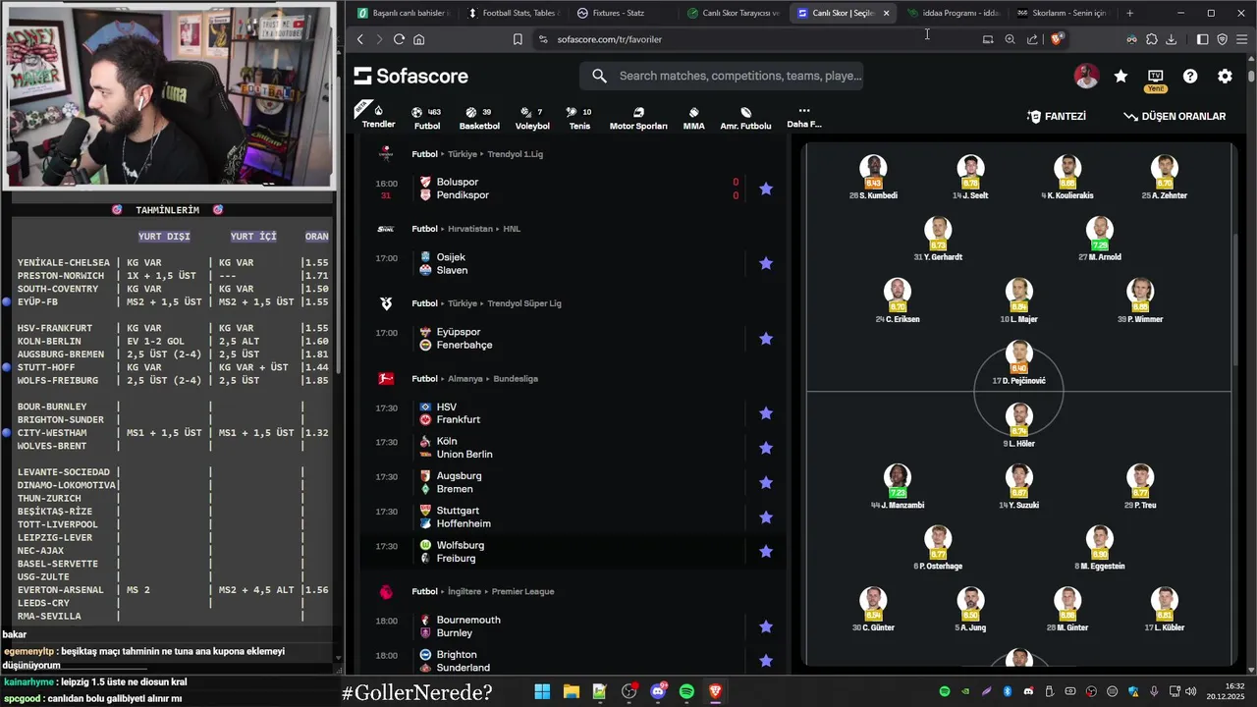The width and height of the screenshot is (1257, 707).
Task: Select the Tenis sport icon
Action: [x=579, y=118]
